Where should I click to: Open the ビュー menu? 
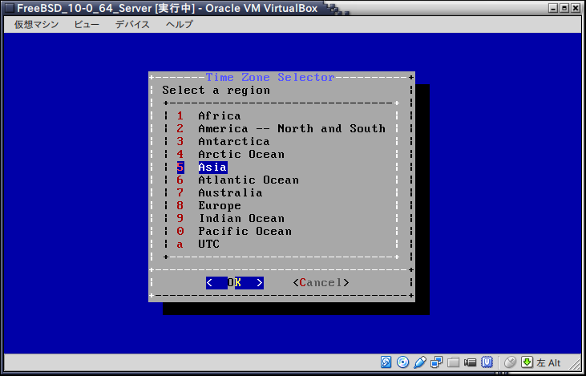click(x=87, y=24)
